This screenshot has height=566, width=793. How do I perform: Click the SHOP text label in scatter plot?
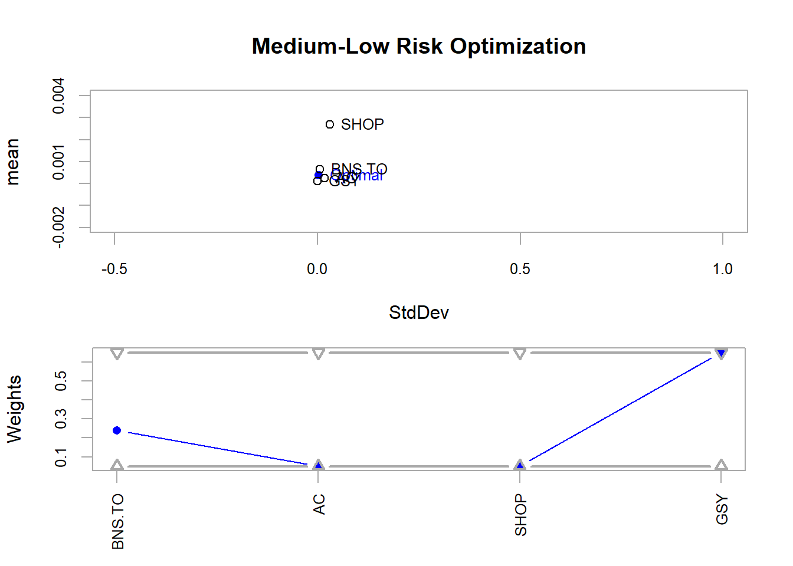(362, 124)
